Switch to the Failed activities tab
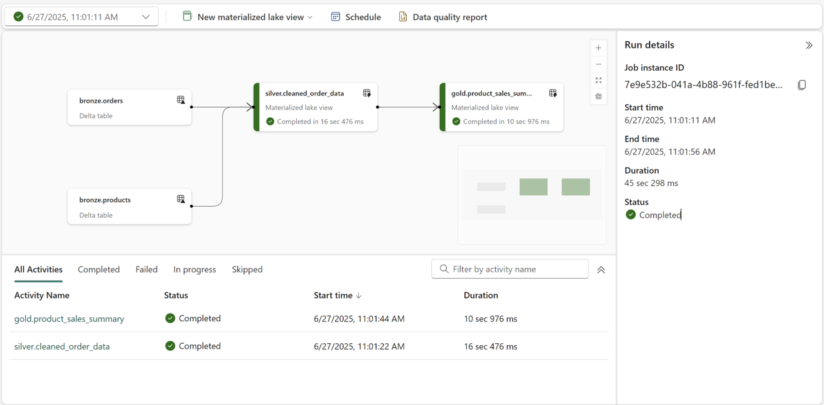 [x=147, y=269]
